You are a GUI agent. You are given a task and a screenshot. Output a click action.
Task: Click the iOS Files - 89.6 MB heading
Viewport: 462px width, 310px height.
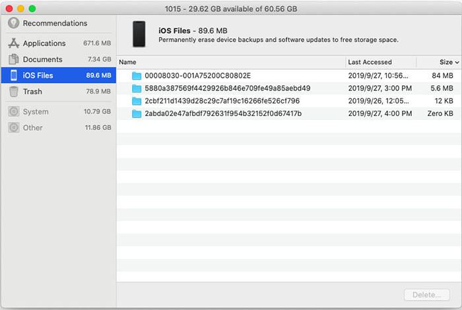tap(193, 30)
